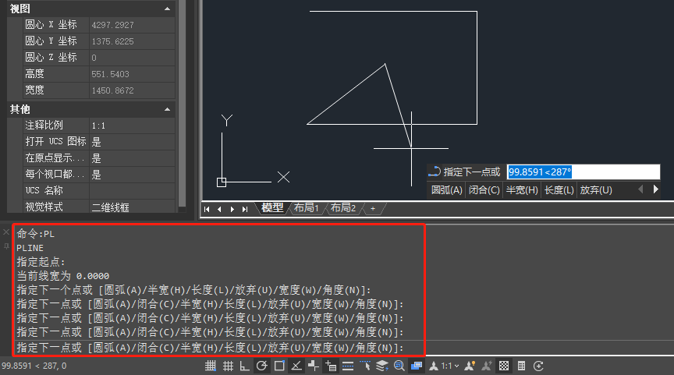Image resolution: width=674 pixels, height=375 pixels.
Task: Choose the 半宽(H) option
Action: pyautogui.click(x=522, y=190)
